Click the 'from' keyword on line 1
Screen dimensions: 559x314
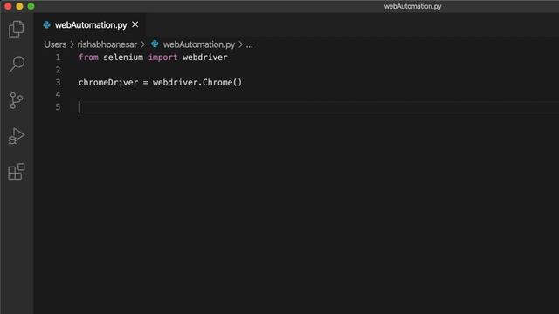tap(88, 58)
